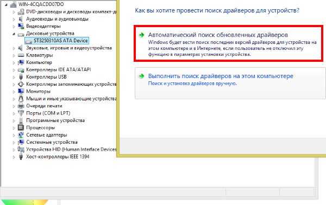The width and height of the screenshot is (326, 205).
Task: Select the Программные устройства label
Action: click(x=55, y=120)
